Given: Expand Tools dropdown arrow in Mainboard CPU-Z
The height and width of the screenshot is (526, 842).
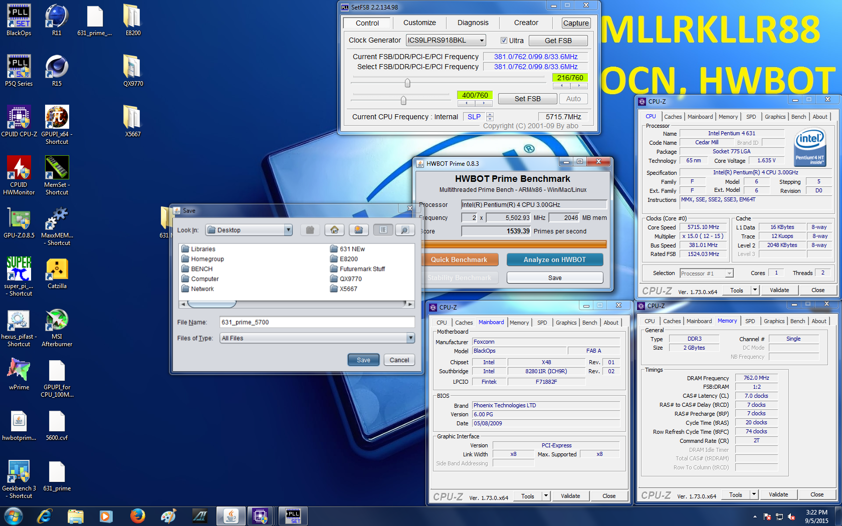Looking at the screenshot, I should click(x=546, y=496).
